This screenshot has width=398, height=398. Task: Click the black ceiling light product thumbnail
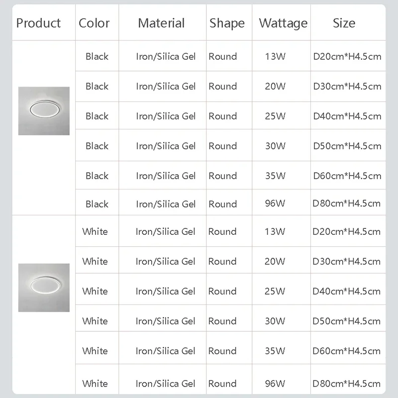(x=44, y=111)
